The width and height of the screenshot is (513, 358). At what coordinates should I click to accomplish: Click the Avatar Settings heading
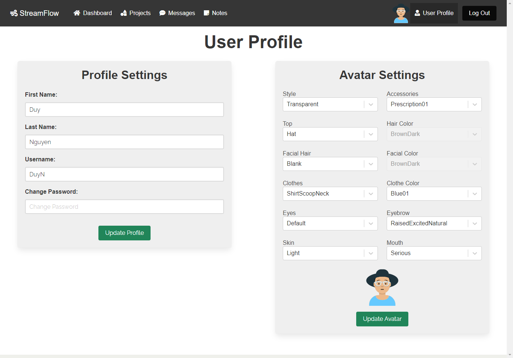click(382, 75)
